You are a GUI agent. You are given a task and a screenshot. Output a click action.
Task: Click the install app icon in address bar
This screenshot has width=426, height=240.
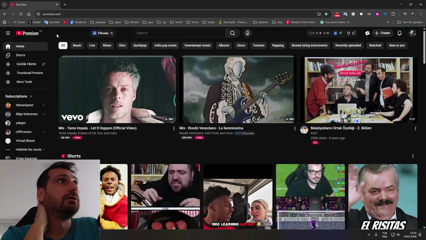pyautogui.click(x=319, y=14)
